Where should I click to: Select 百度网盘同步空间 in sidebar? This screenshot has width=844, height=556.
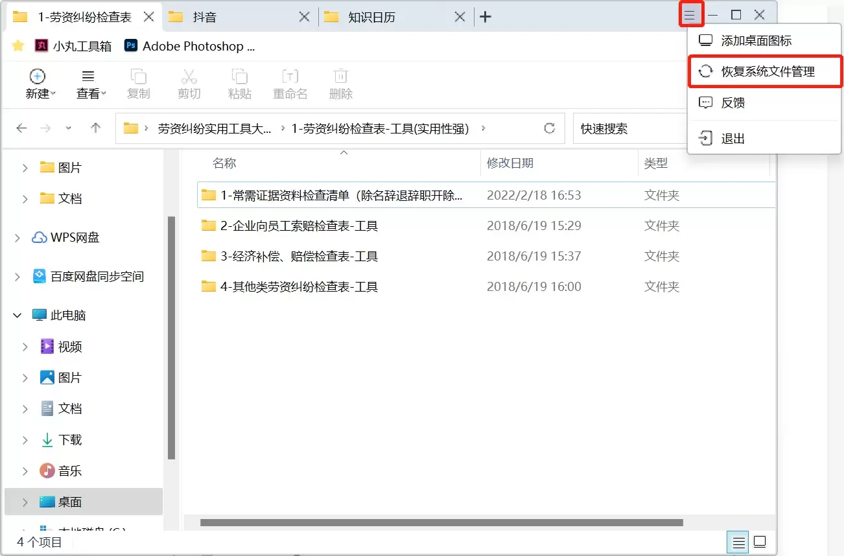pyautogui.click(x=88, y=277)
